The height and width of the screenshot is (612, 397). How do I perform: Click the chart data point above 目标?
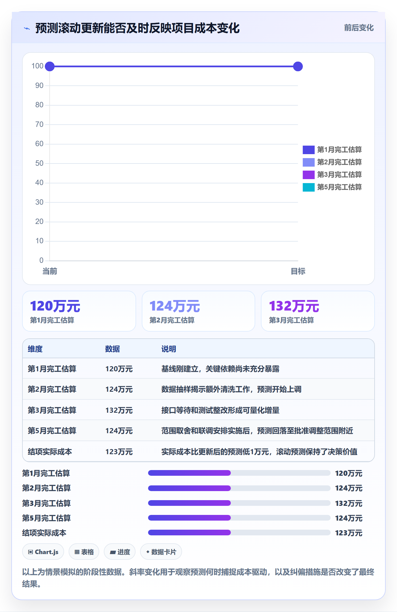298,66
